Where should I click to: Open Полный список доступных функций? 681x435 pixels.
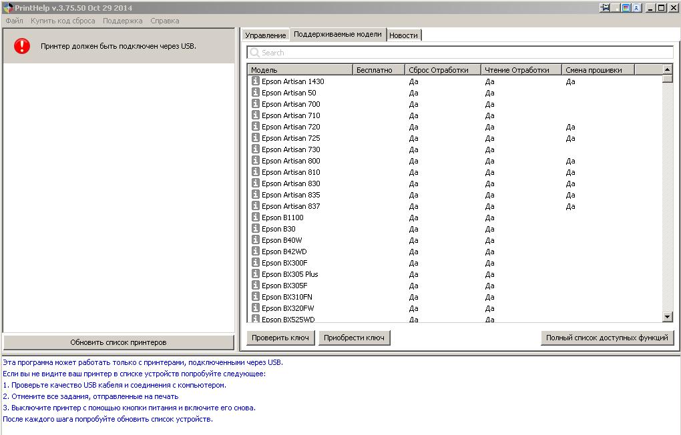[607, 338]
